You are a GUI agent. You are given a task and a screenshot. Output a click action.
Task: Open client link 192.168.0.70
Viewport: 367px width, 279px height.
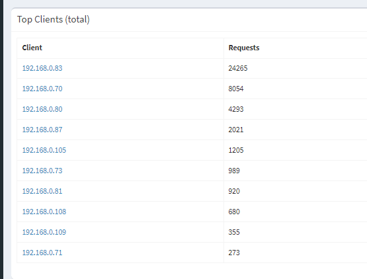point(42,89)
